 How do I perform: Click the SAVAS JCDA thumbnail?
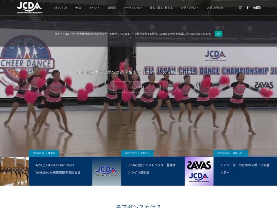click(x=199, y=171)
